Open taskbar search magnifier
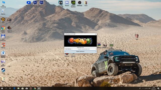The height and width of the screenshot is (90, 161). click(6, 88)
